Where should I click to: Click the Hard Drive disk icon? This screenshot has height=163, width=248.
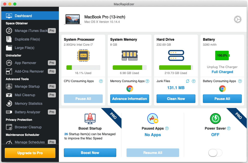[x=176, y=56]
